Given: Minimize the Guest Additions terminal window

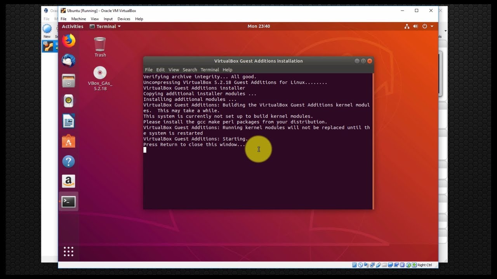Looking at the screenshot, I should [x=357, y=61].
